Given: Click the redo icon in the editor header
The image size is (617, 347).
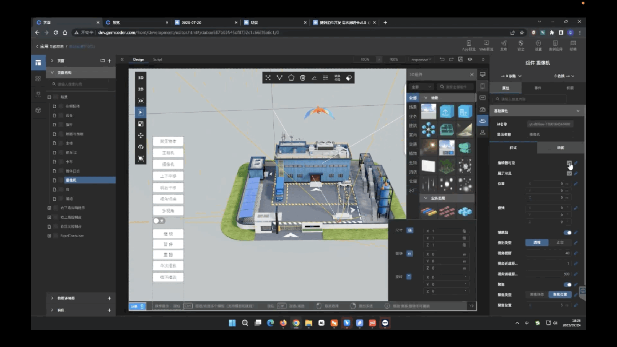Looking at the screenshot, I should click(x=451, y=59).
